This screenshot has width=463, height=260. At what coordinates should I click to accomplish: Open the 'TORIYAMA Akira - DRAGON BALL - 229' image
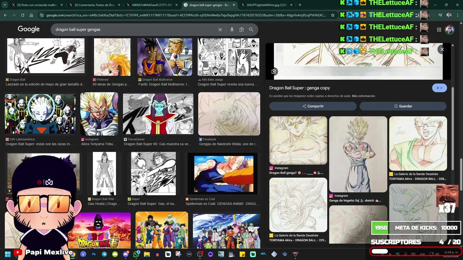coord(298,205)
